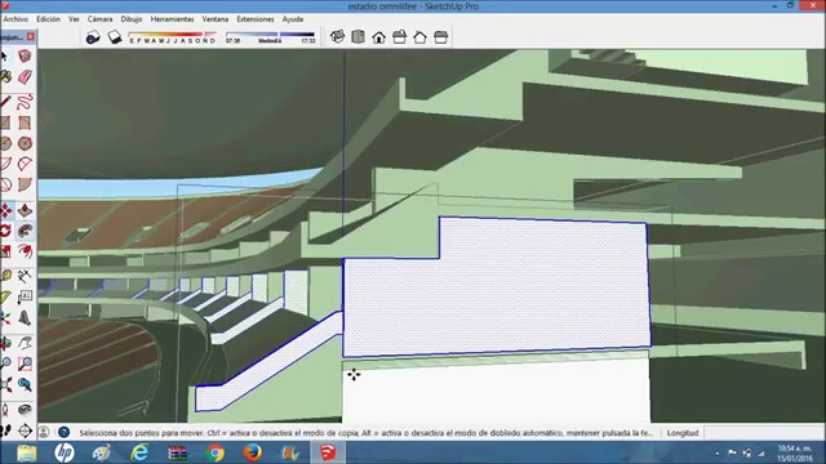Open the Dibujo menu

[132, 19]
